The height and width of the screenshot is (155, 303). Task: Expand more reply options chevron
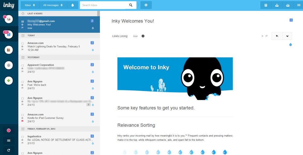[x=287, y=36]
